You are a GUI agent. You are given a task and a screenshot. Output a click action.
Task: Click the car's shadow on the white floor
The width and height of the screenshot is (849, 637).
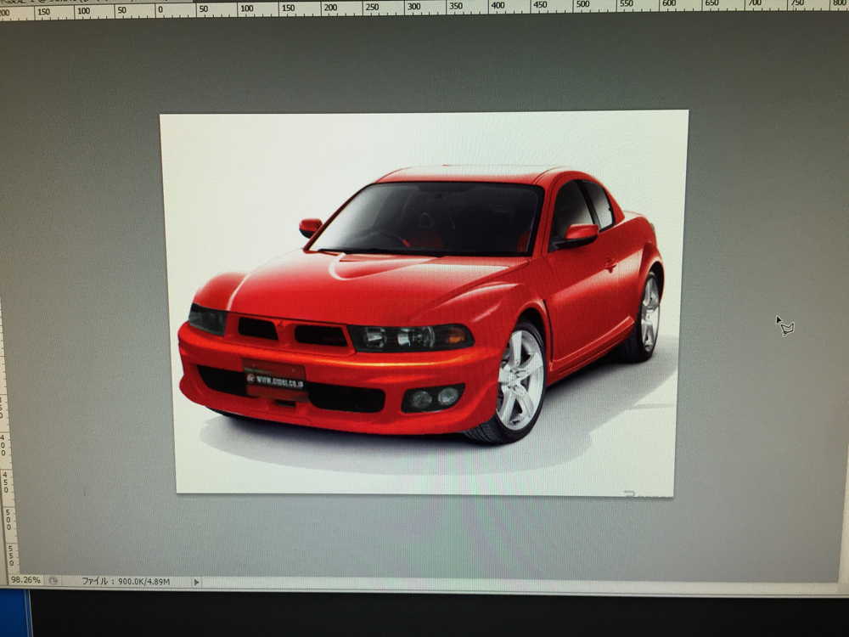pos(382,450)
